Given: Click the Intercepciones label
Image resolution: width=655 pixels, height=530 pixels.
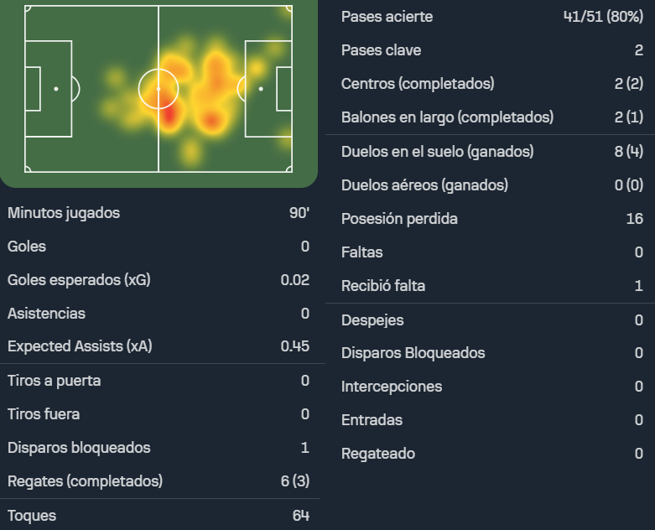Looking at the screenshot, I should (x=392, y=387).
